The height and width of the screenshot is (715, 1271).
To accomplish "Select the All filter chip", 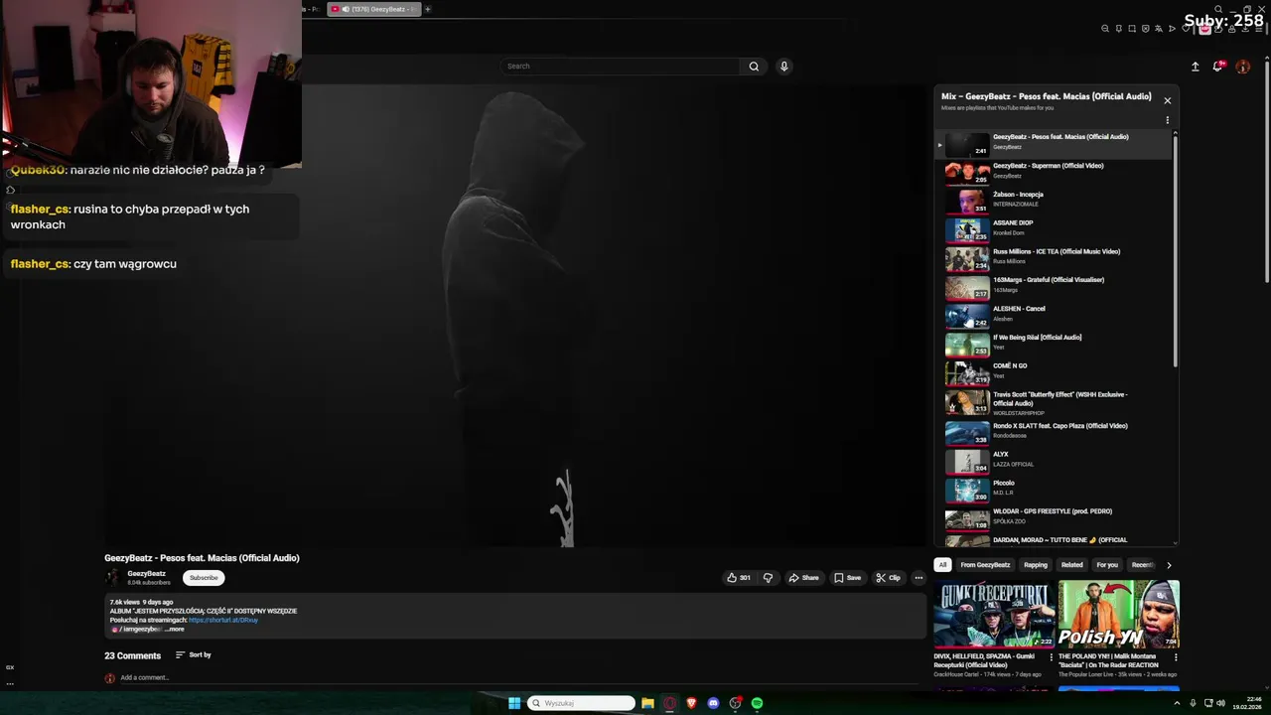I will [x=942, y=565].
